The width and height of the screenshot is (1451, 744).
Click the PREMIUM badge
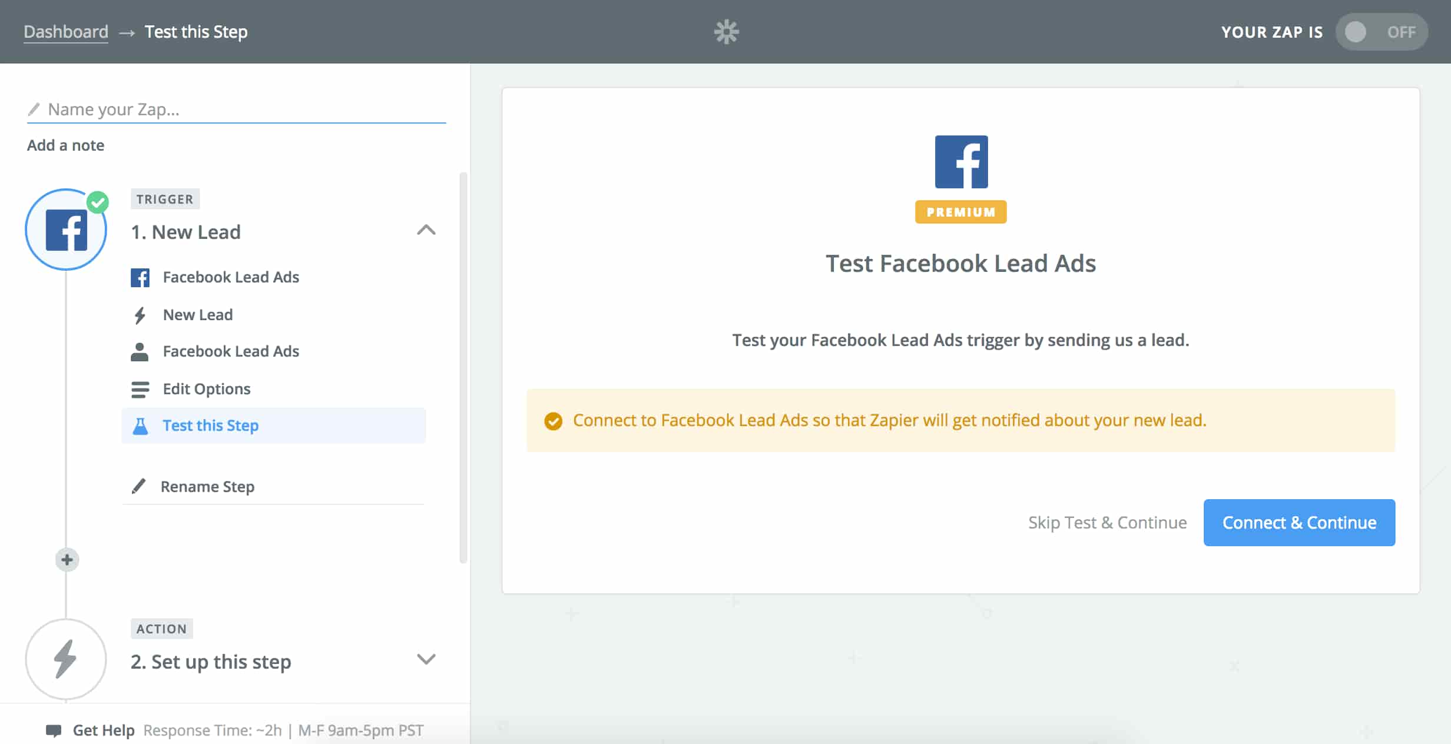960,212
